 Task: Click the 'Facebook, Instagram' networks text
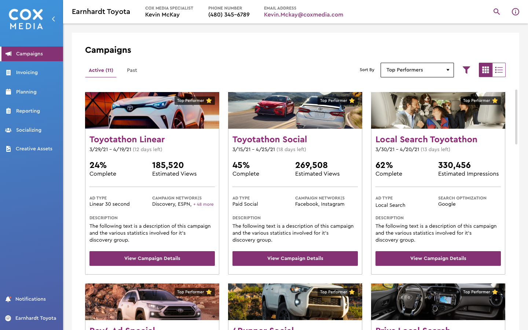(x=320, y=204)
